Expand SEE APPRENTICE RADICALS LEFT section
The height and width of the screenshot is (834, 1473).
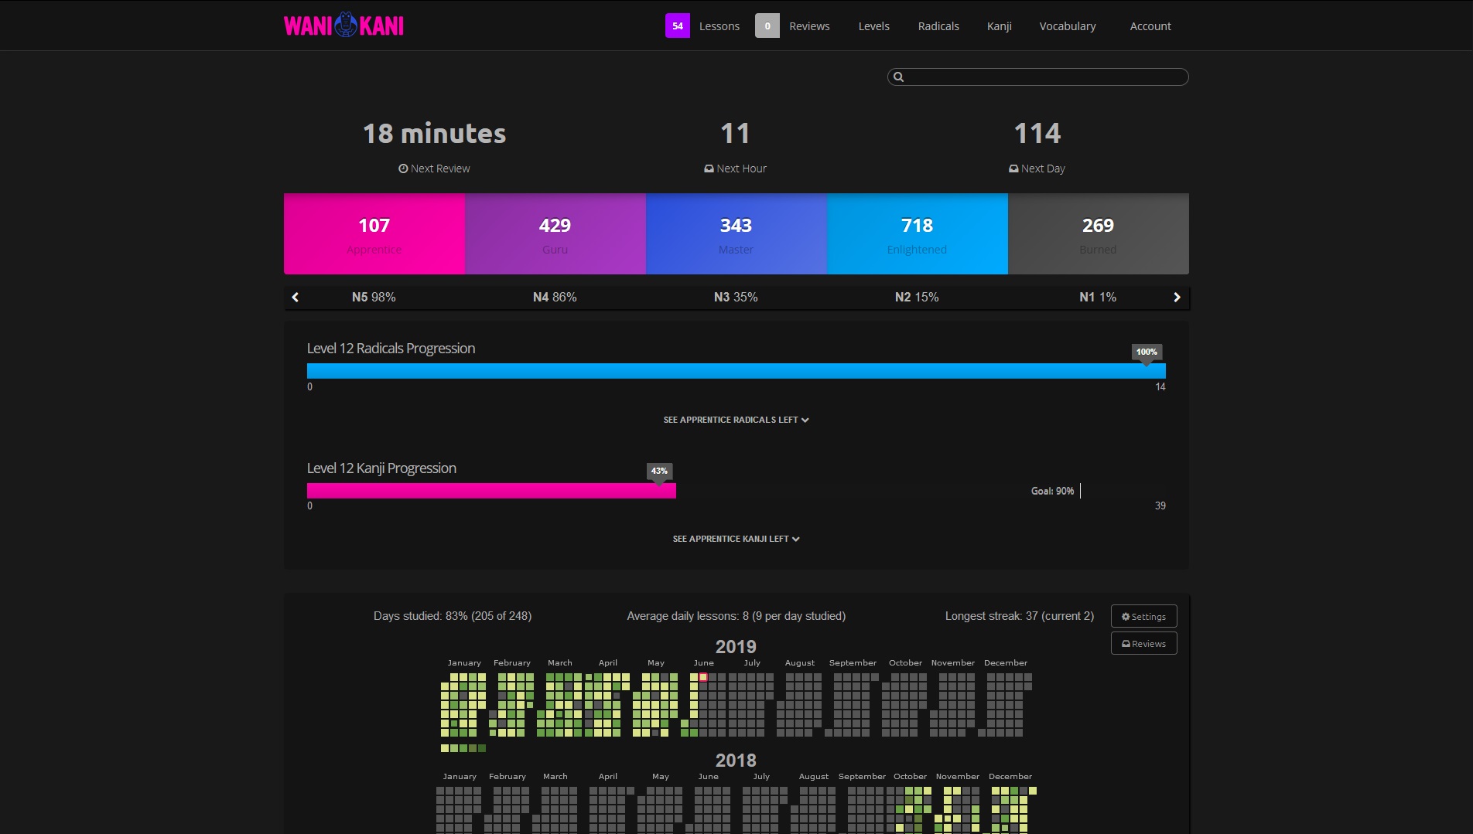735,420
